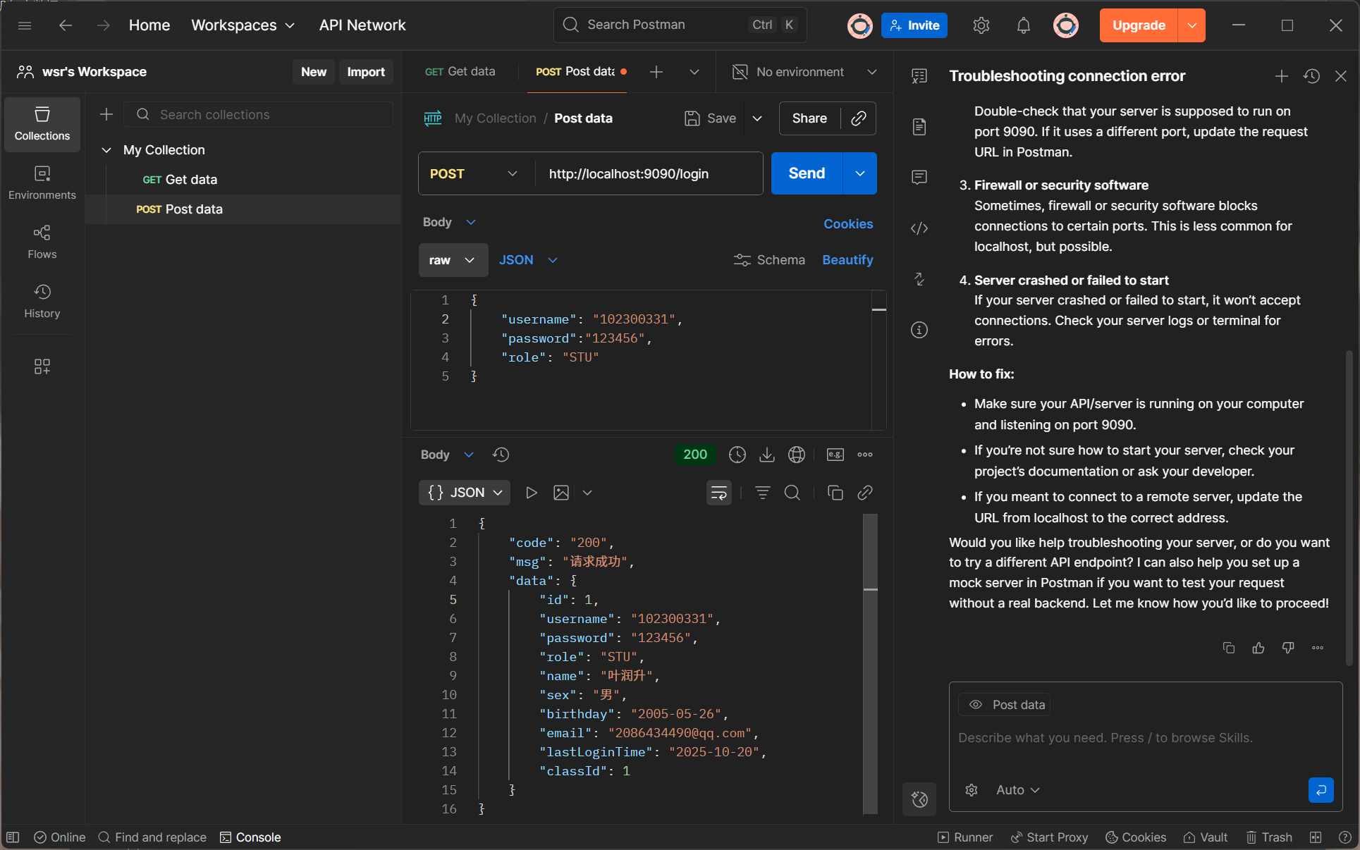
Task: Open the settings gear in header
Action: click(981, 25)
